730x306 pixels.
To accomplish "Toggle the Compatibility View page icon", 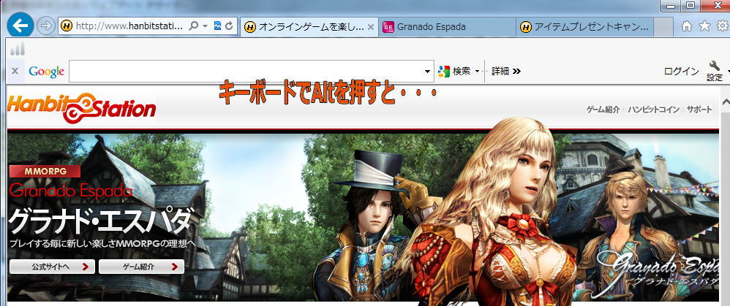I will pyautogui.click(x=217, y=26).
